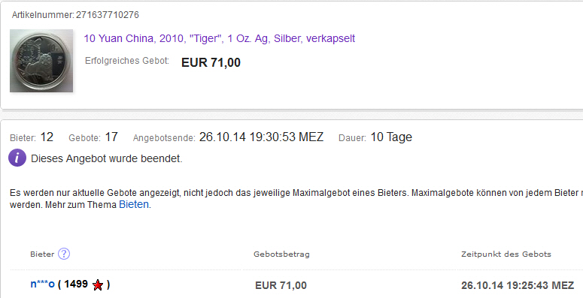Open the Tiger silver coin thumbnail image
This screenshot has height=298, width=583.
41,61
